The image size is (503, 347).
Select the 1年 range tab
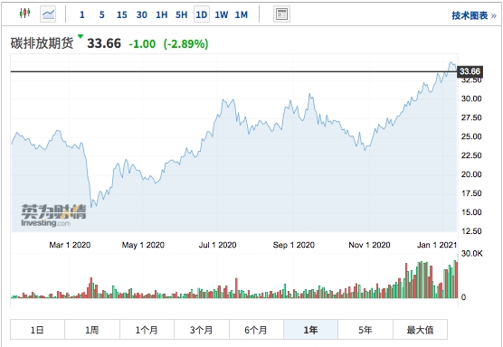pos(311,329)
